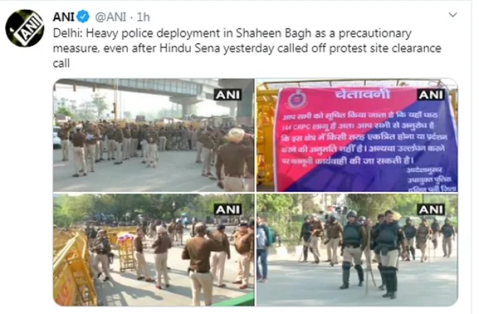Open the ANI display name link
Image resolution: width=479 pixels, height=314 pixels.
(x=64, y=17)
